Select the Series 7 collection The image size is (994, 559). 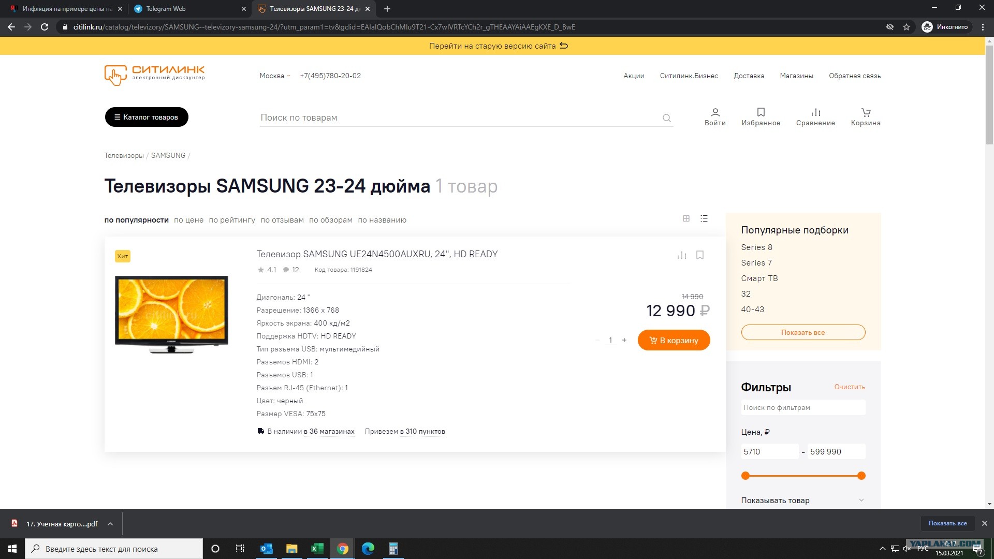pyautogui.click(x=756, y=263)
